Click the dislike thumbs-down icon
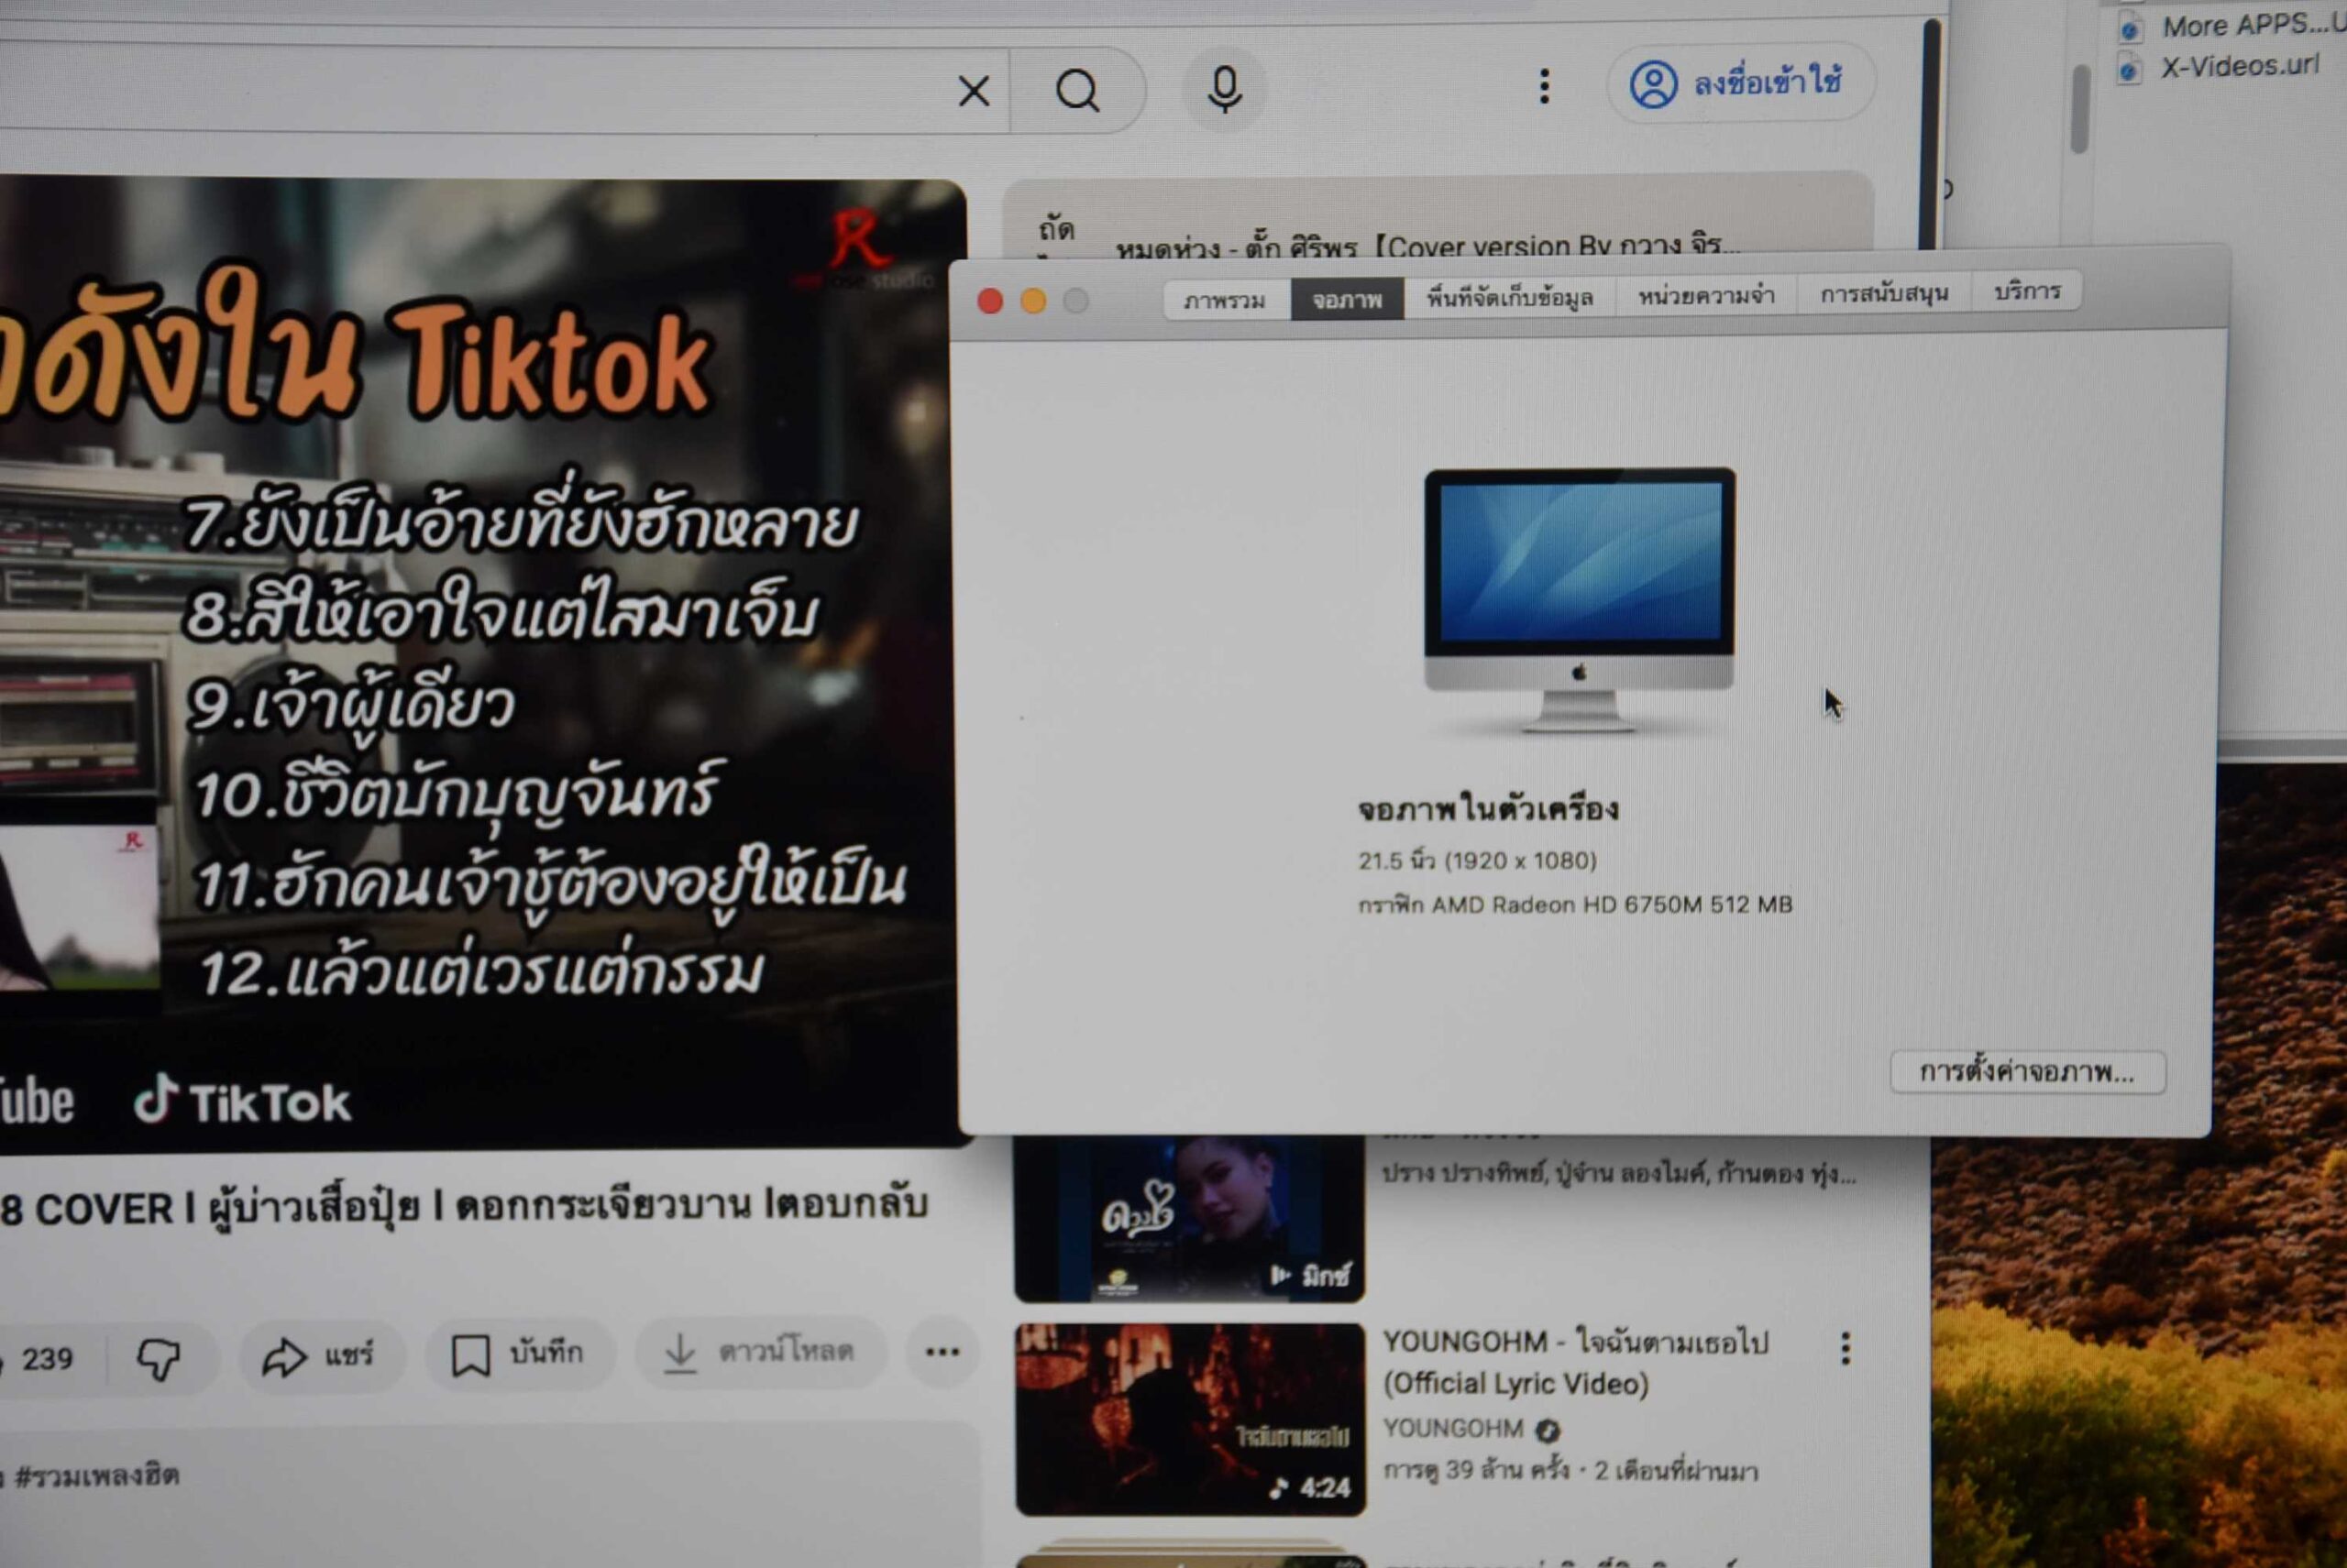The height and width of the screenshot is (1568, 2347). [x=158, y=1358]
